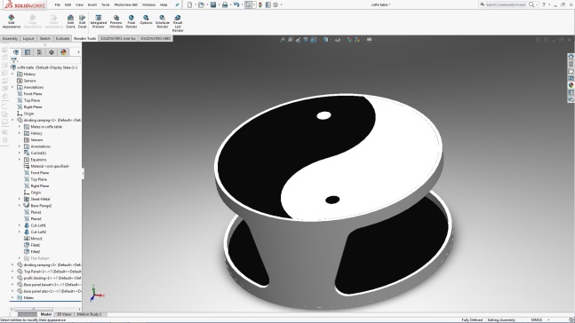The height and width of the screenshot is (323, 575).
Task: Expand the Cut-Loft1 feature
Action: tap(20, 225)
